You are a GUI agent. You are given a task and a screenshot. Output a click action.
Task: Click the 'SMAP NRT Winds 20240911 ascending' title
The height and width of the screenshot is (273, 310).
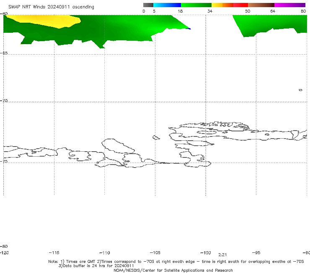point(51,7)
